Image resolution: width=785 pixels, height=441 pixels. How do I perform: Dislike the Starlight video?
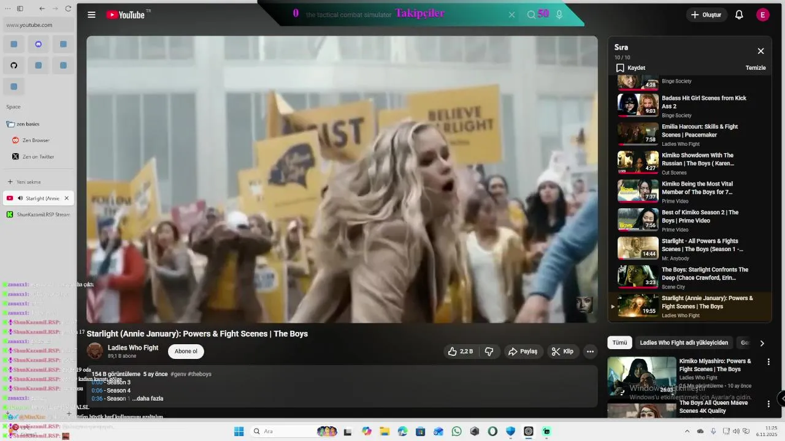(x=489, y=352)
